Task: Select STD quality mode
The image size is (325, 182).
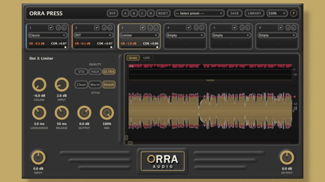Action: pyautogui.click(x=81, y=71)
